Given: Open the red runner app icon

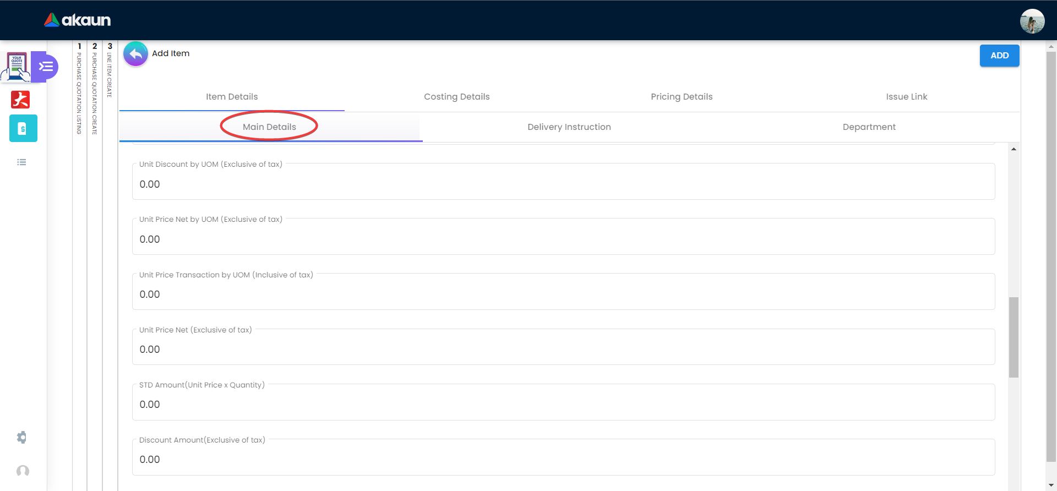Looking at the screenshot, I should 20,100.
